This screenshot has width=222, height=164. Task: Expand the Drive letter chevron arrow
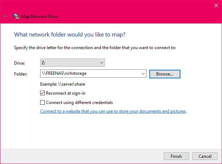coord(101,63)
